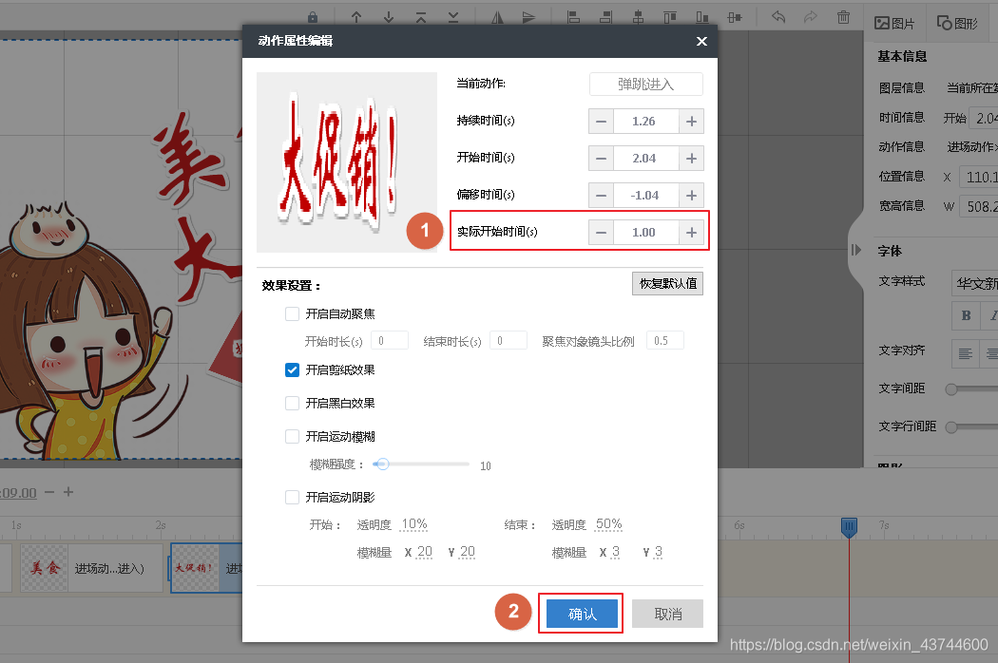The image size is (998, 663).
Task: Adjust the 文字间距 slider
Action: tap(951, 388)
